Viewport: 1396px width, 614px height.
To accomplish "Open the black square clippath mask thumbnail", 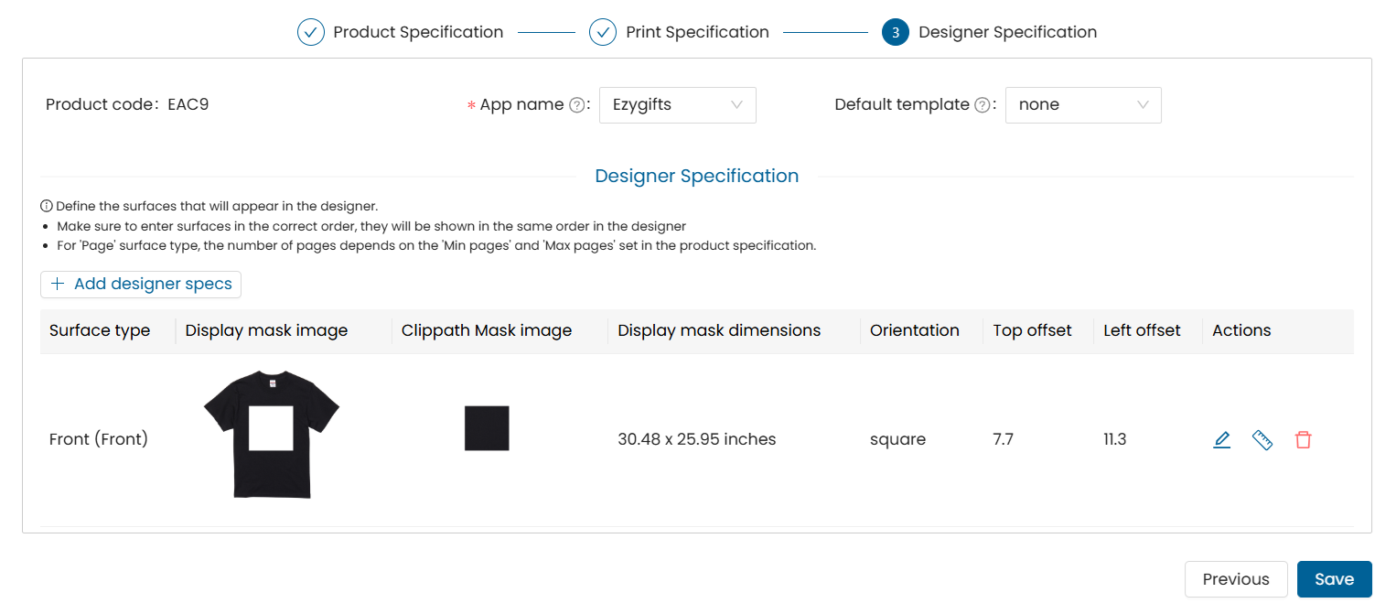I will (487, 428).
